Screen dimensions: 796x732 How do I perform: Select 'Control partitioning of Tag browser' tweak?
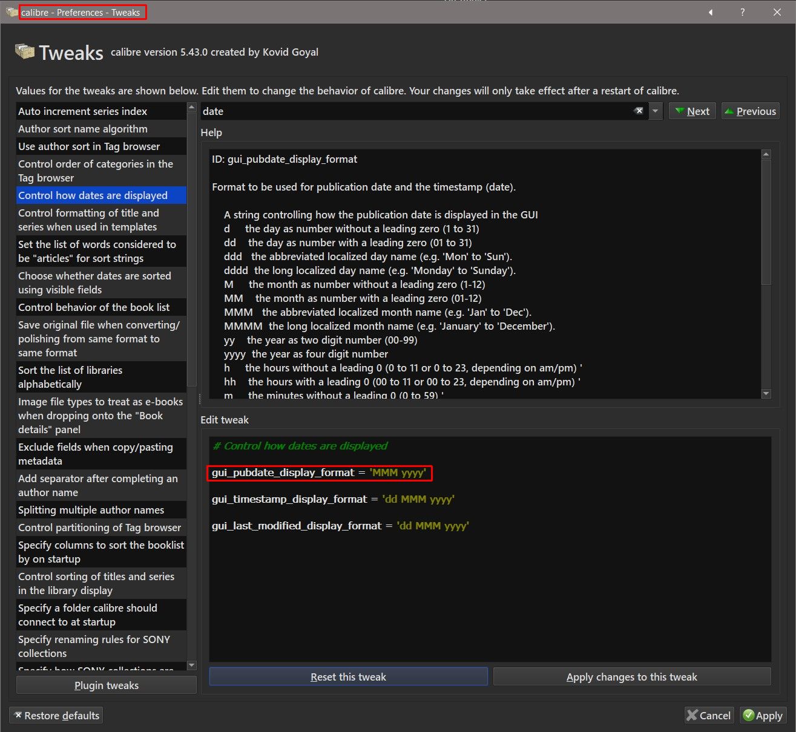[x=101, y=528]
